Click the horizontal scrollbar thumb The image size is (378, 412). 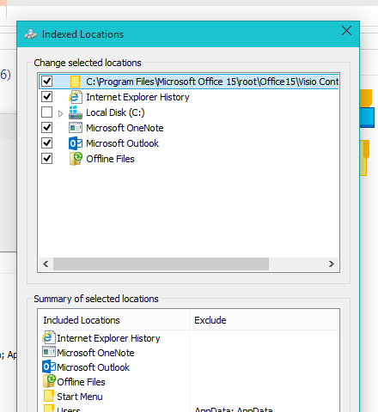coord(161,264)
